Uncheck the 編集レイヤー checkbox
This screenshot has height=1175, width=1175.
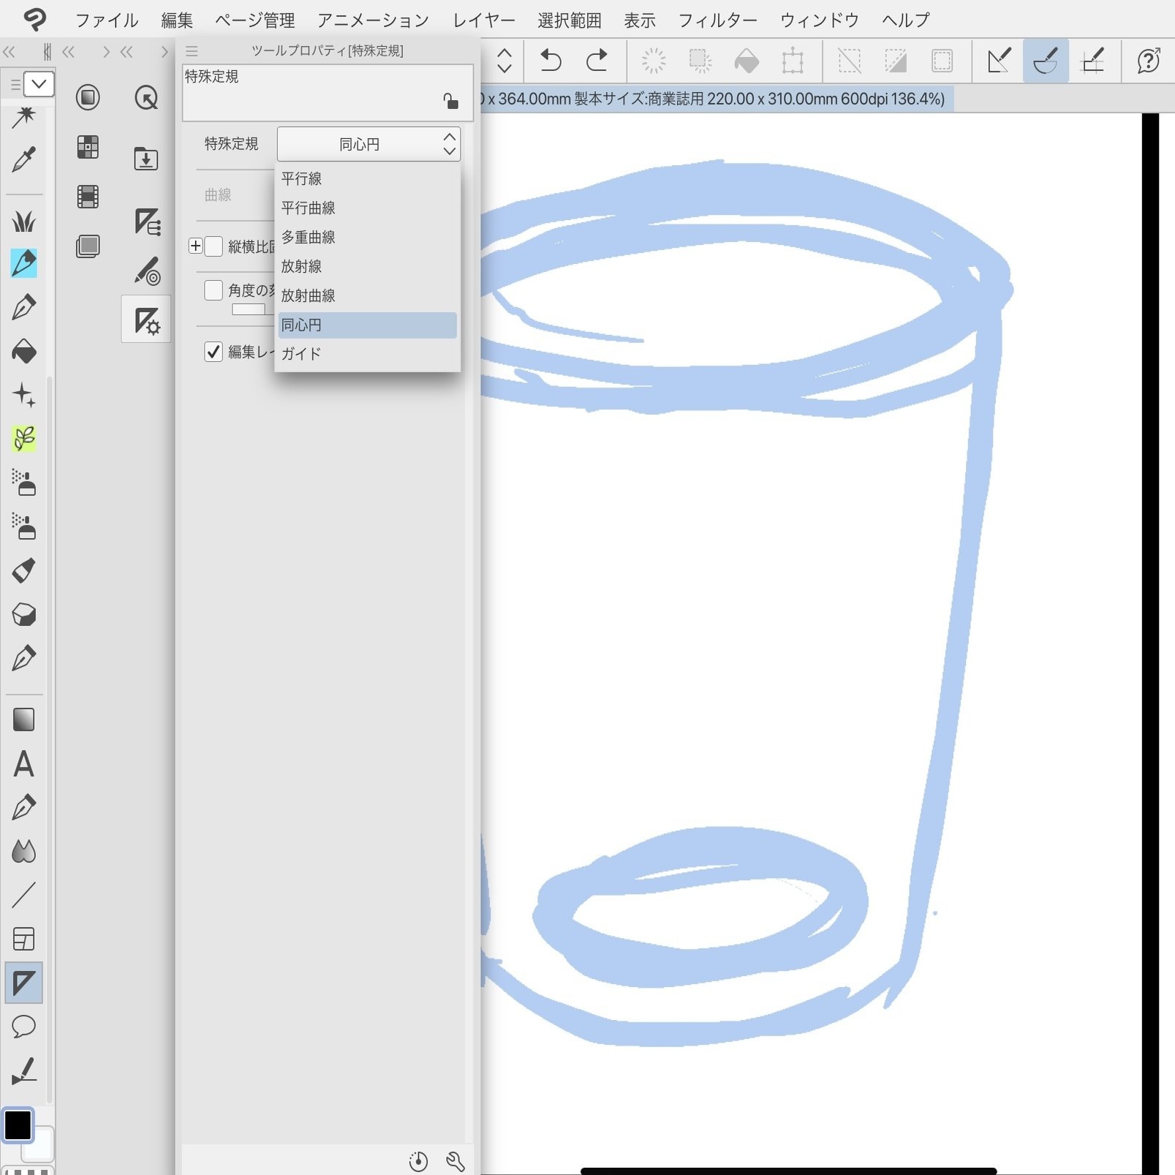(x=214, y=352)
